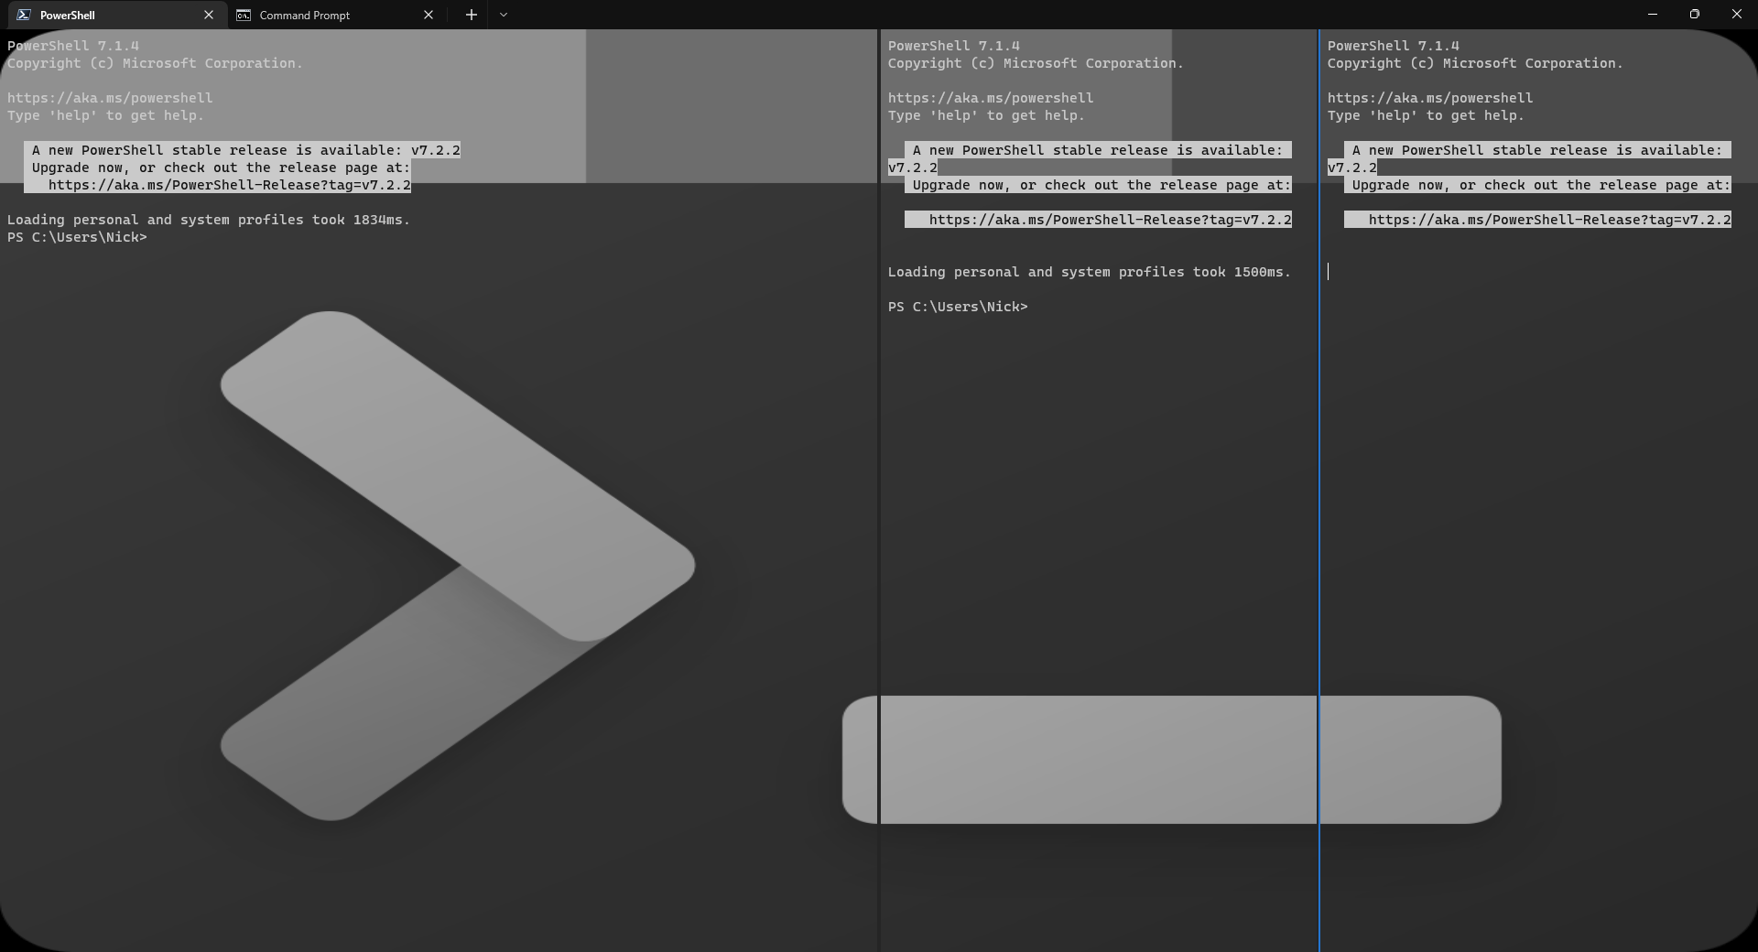Open the PowerShell-Release v7.2.2 link in left pane
1758x952 pixels.
coord(230,185)
